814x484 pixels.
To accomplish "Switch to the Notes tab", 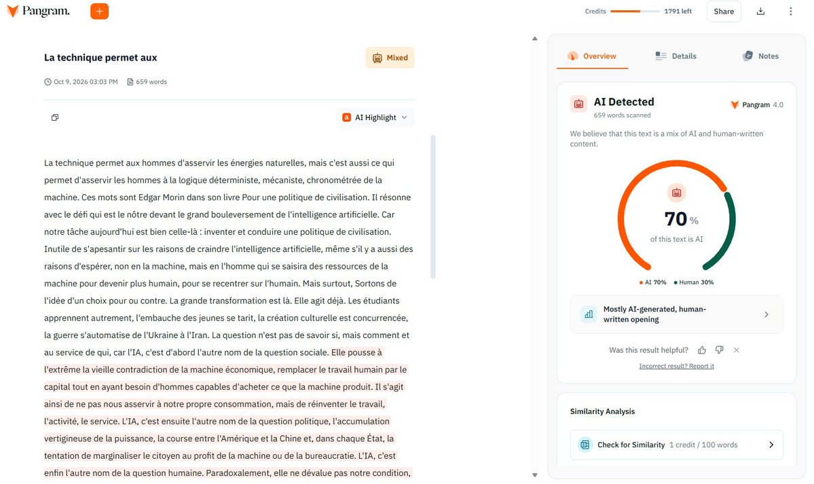I will click(760, 56).
